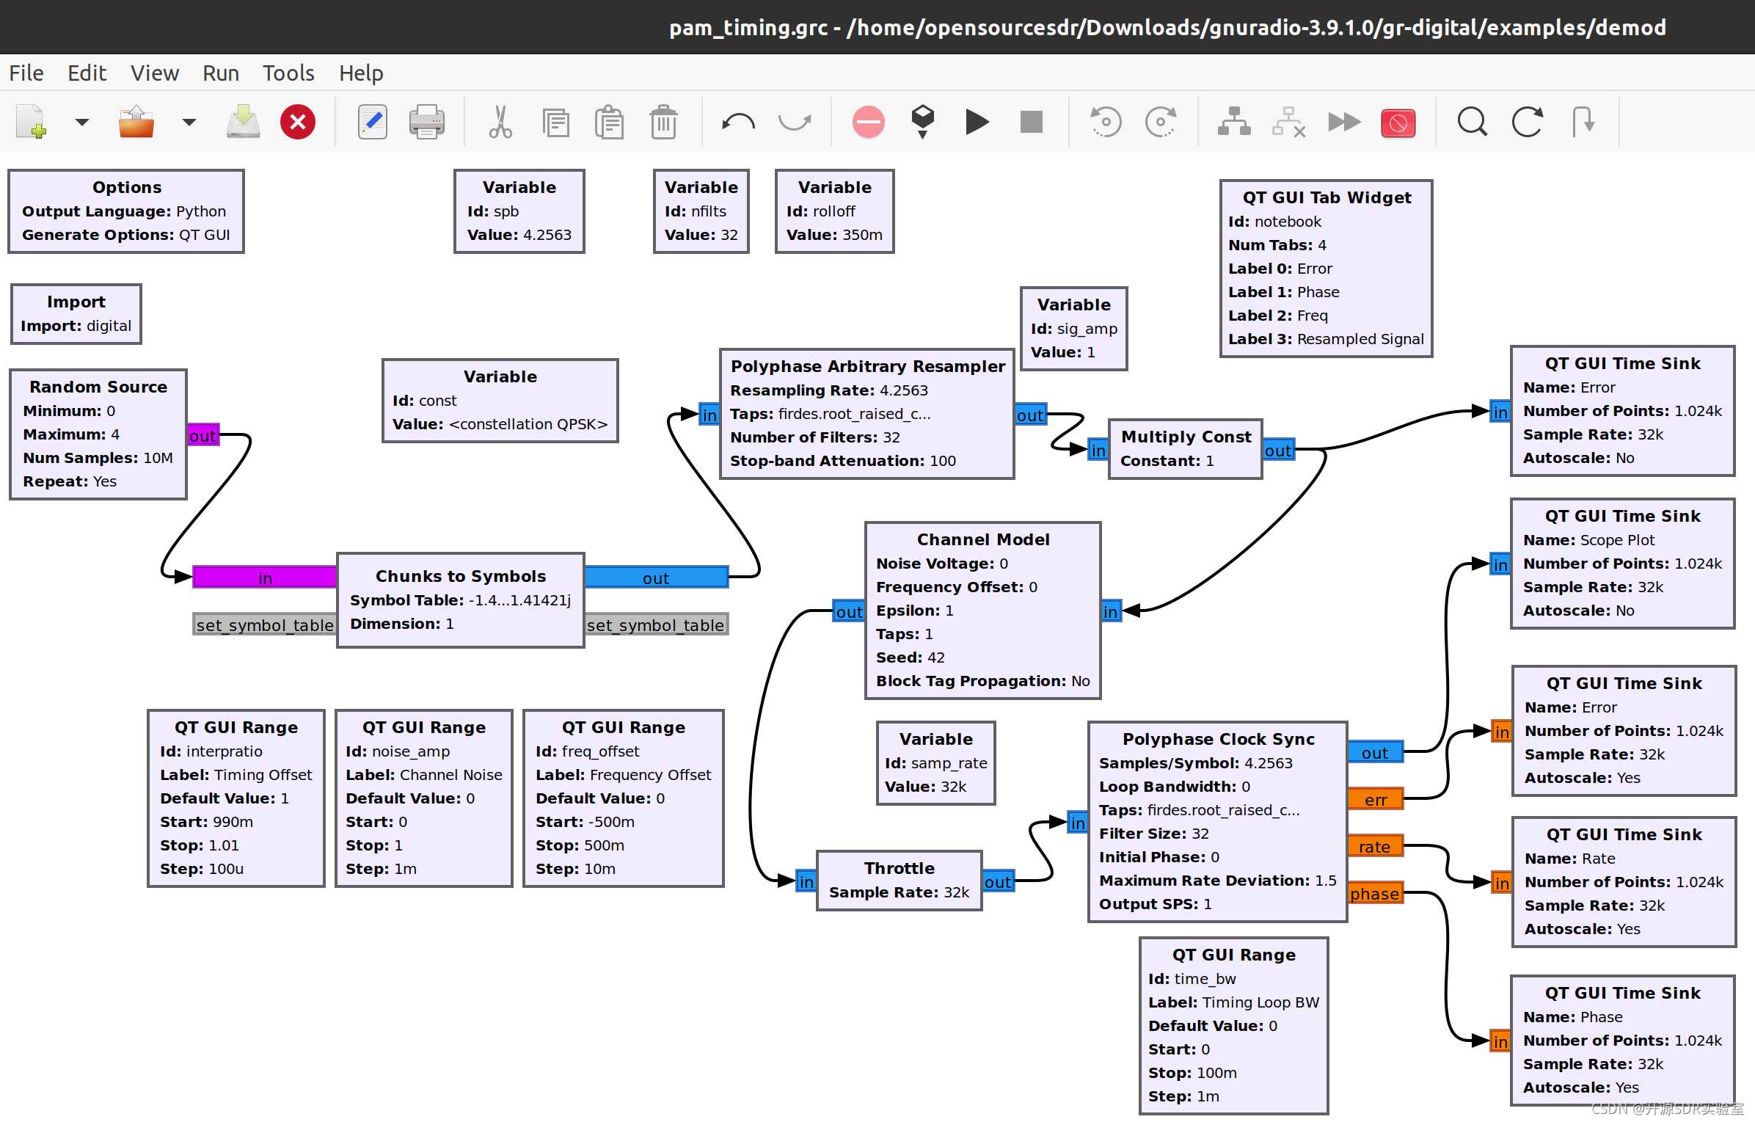Toggle the disable block icon
1755x1122 pixels.
(1288, 122)
